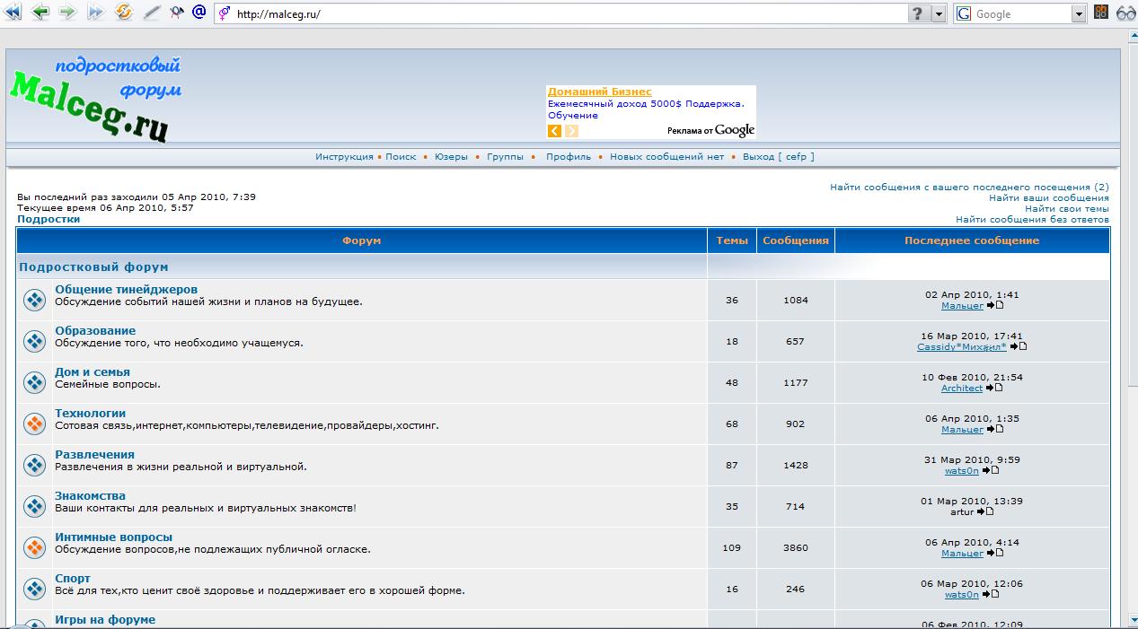The image size is (1138, 629).
Task: Click the green back arrow button
Action: click(40, 13)
